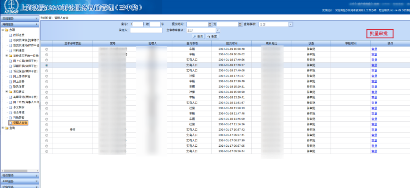Open the 查询事项 dropdown

290,24
